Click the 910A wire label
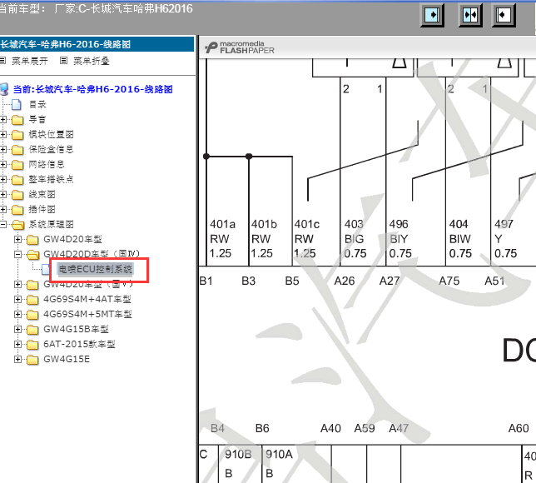 pyautogui.click(x=279, y=455)
